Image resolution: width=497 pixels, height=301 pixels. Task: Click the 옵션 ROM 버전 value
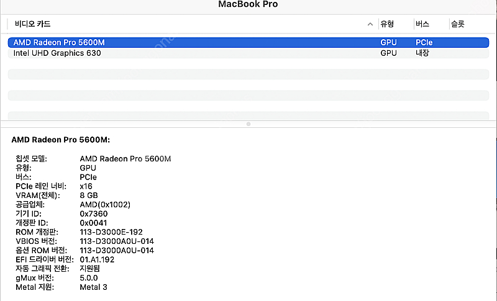pyautogui.click(x=117, y=251)
